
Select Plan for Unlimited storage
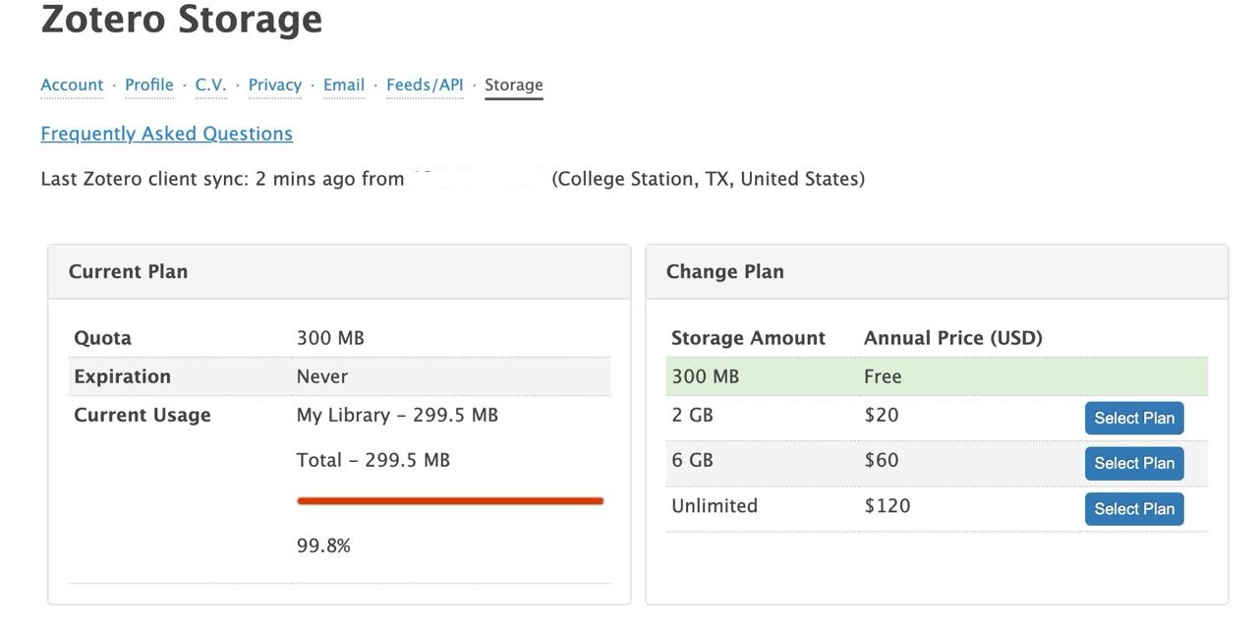coord(1134,509)
